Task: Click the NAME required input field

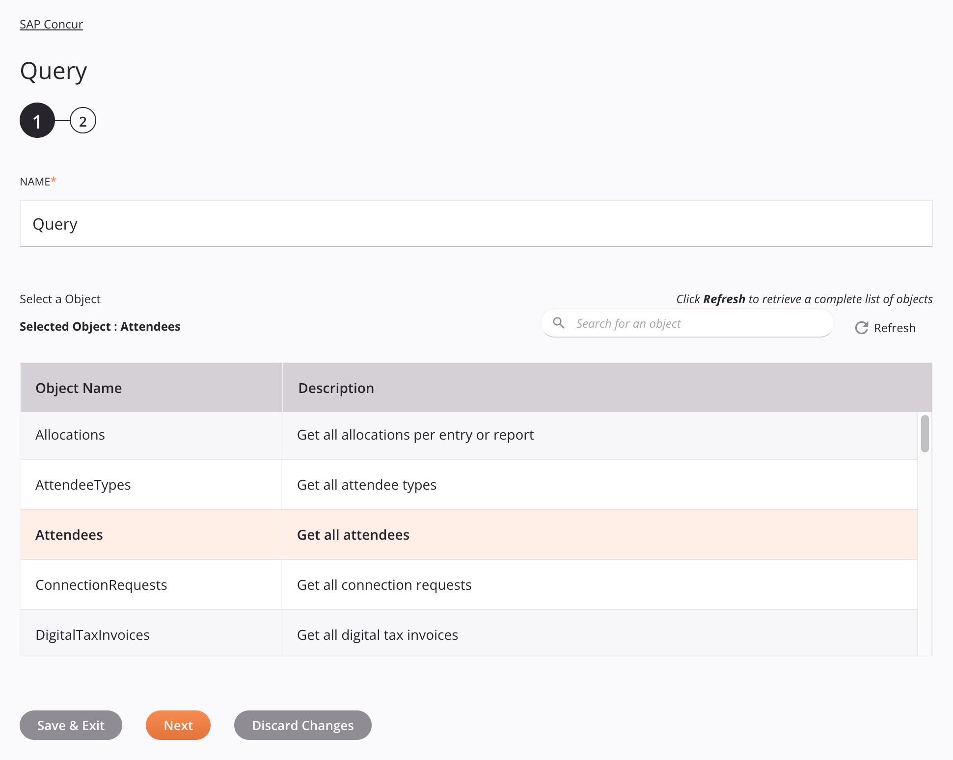Action: click(476, 223)
